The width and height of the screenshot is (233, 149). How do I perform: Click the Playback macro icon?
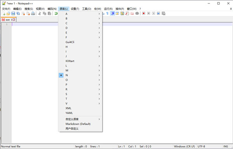153,14
